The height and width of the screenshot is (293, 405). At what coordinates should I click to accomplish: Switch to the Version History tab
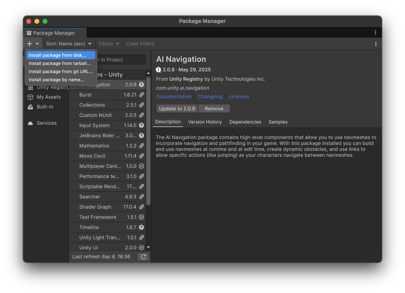205,122
